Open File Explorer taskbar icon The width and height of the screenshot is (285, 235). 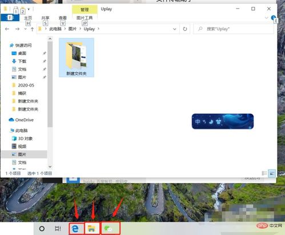click(92, 229)
